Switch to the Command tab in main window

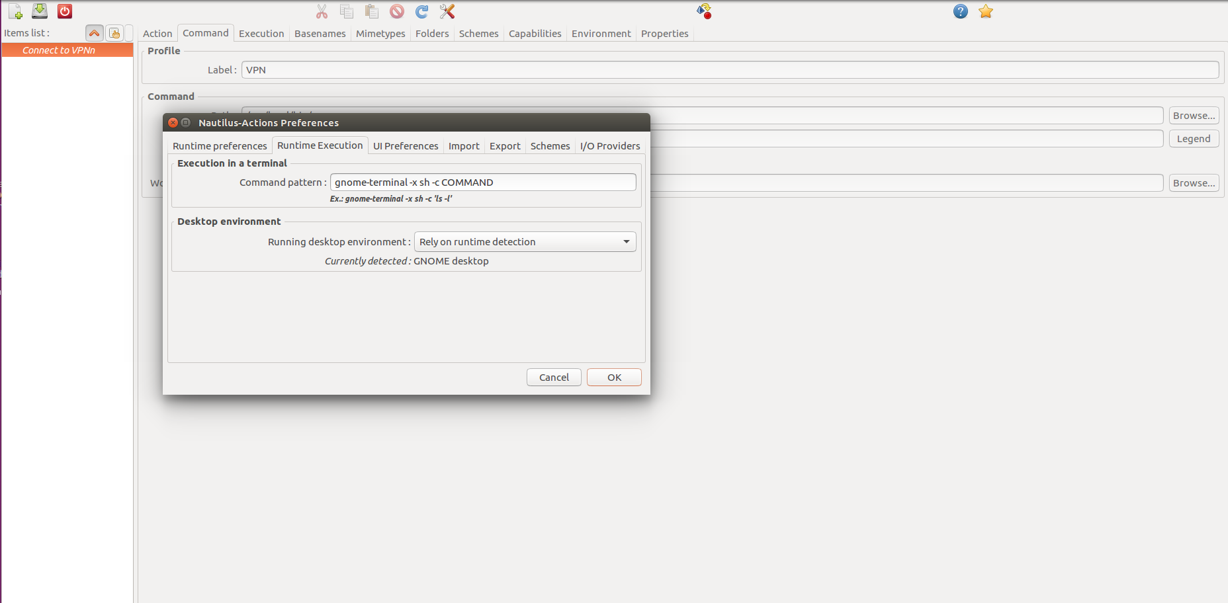click(206, 33)
